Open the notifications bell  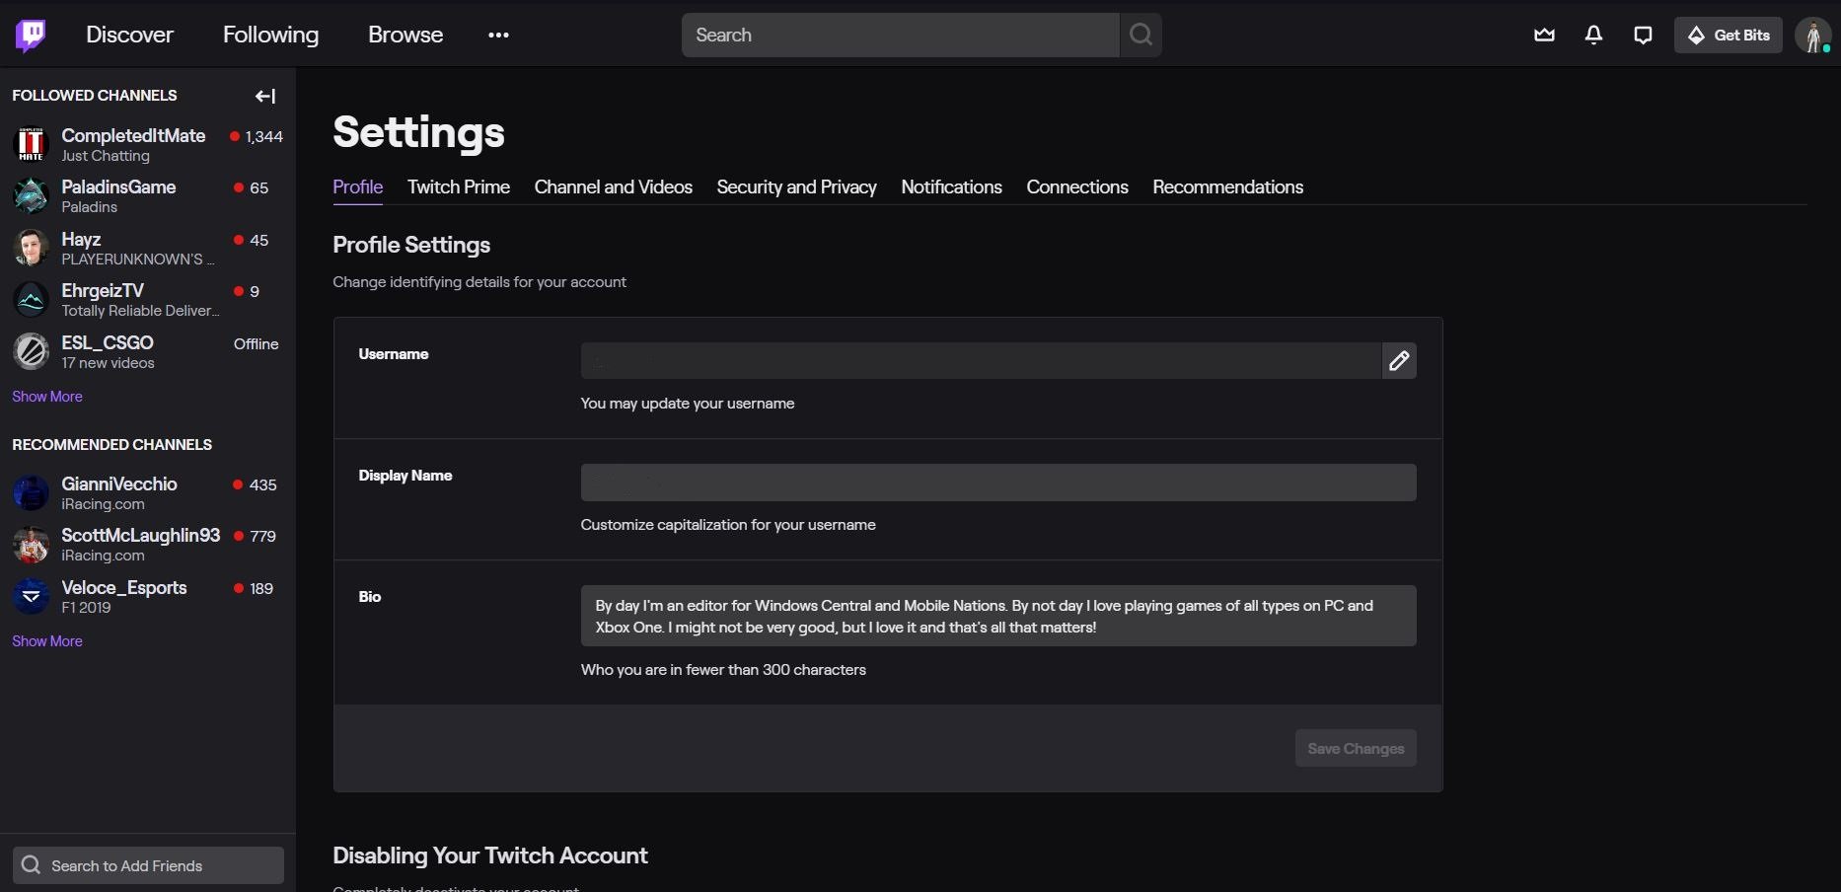(1593, 36)
